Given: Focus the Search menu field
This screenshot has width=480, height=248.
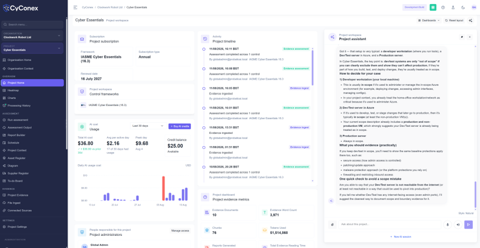Looking at the screenshot, I should point(32,24).
